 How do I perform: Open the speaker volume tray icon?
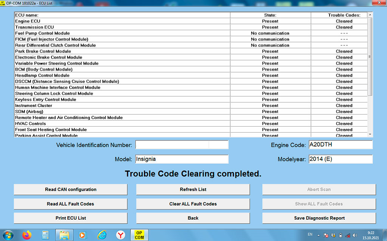pyautogui.click(x=355, y=235)
